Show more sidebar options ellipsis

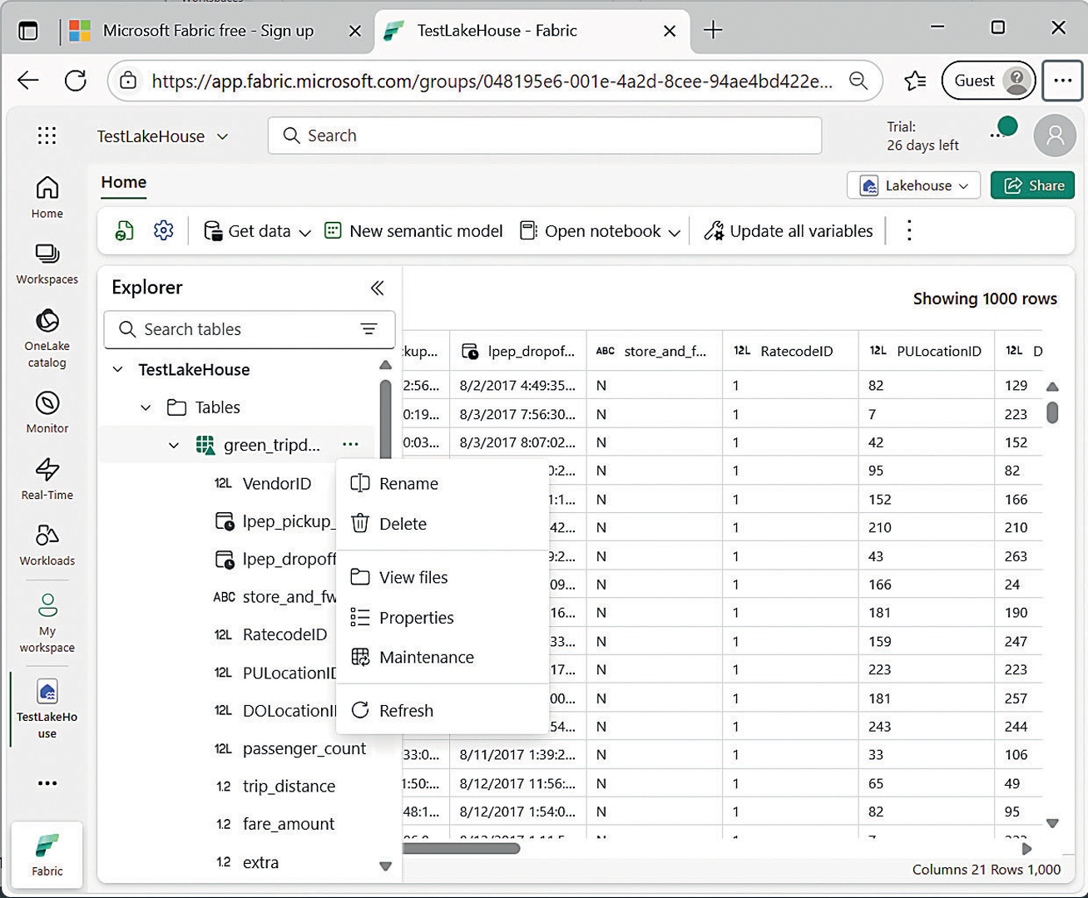pyautogui.click(x=47, y=782)
